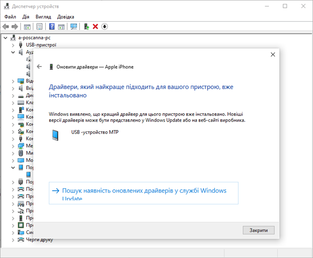Select the display adapters icon beside Від
The height and width of the screenshot is (258, 313).
click(x=21, y=81)
